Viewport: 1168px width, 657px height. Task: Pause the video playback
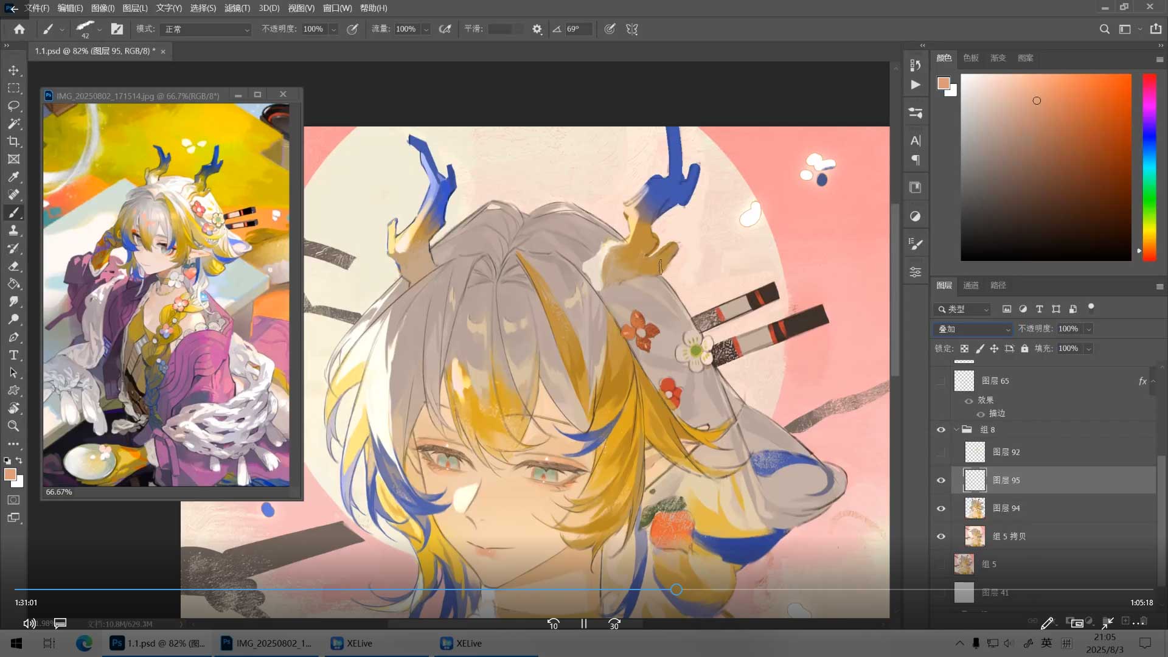[x=583, y=624]
